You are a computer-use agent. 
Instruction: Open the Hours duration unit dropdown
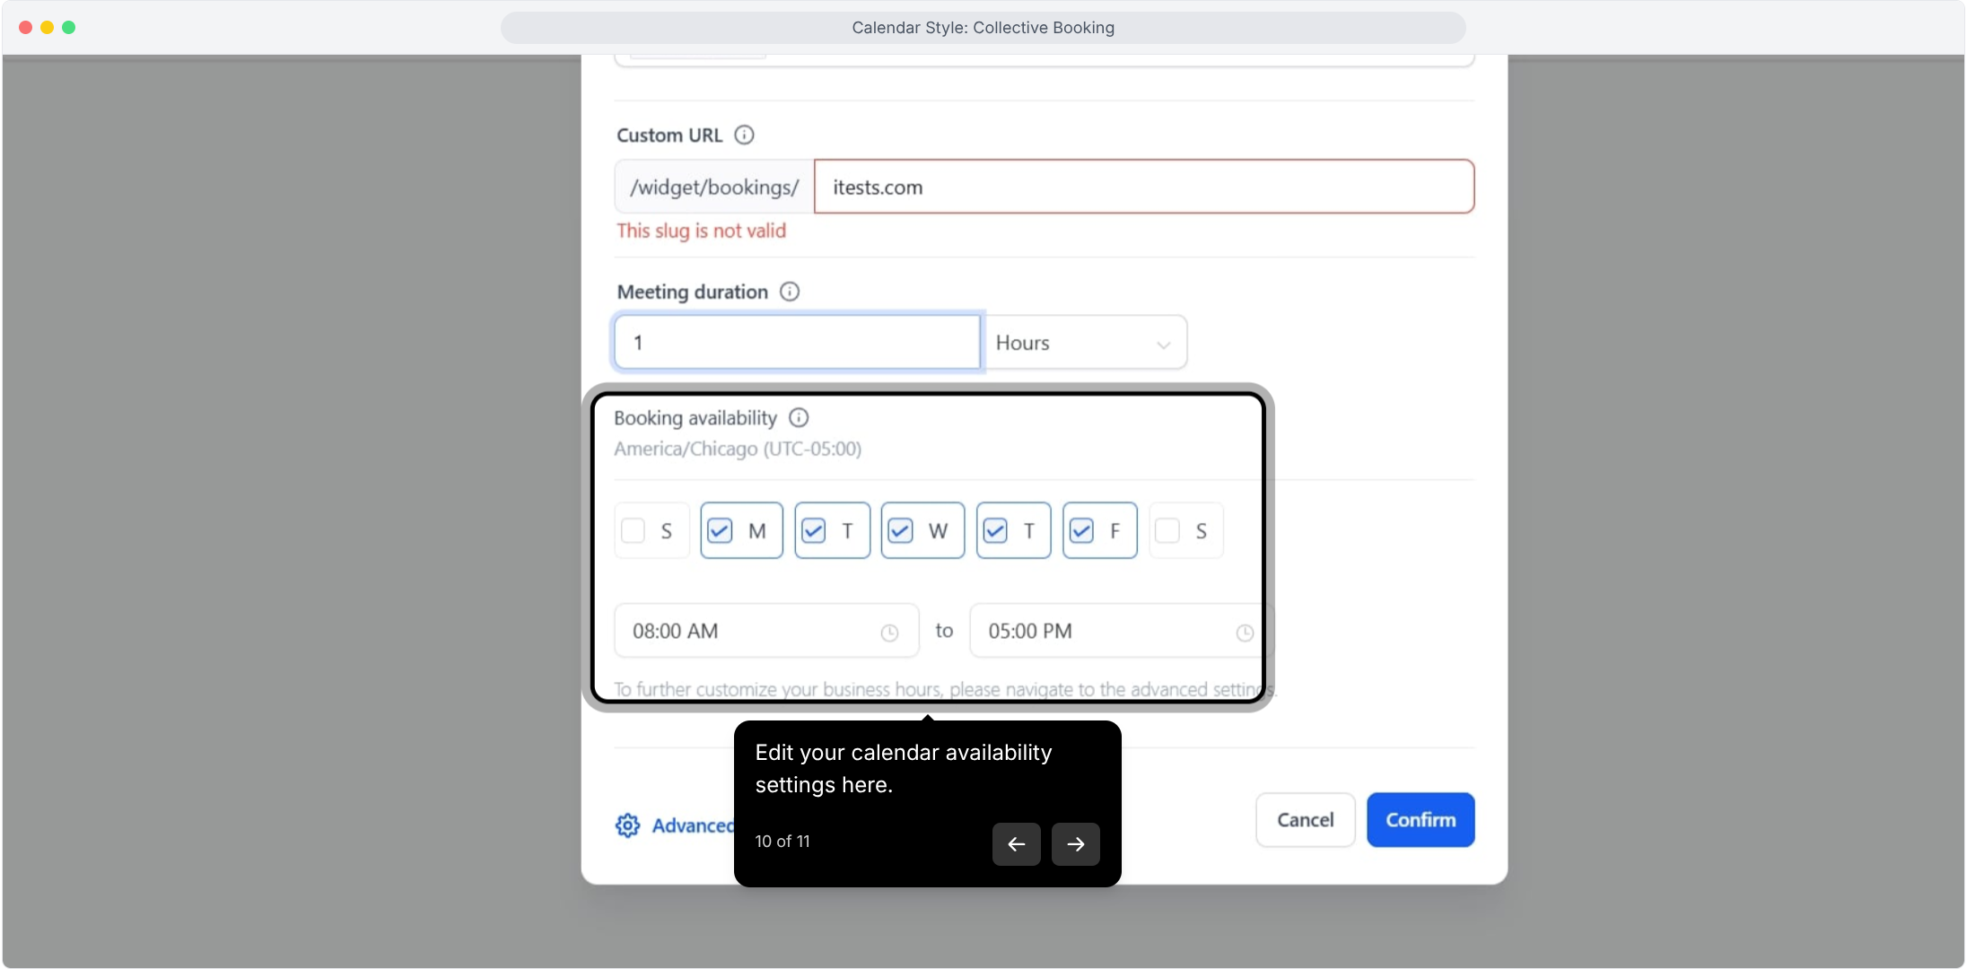click(x=1084, y=343)
